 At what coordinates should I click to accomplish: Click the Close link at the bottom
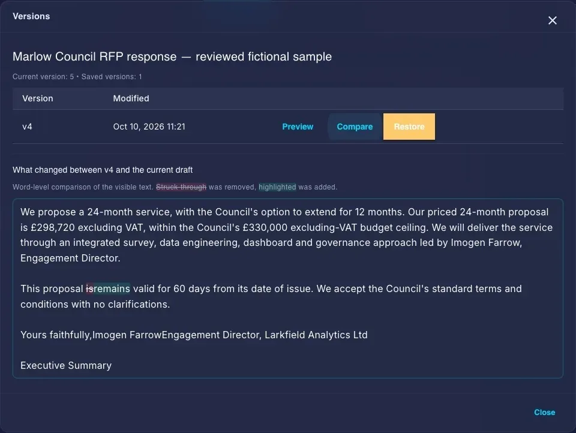coord(544,413)
